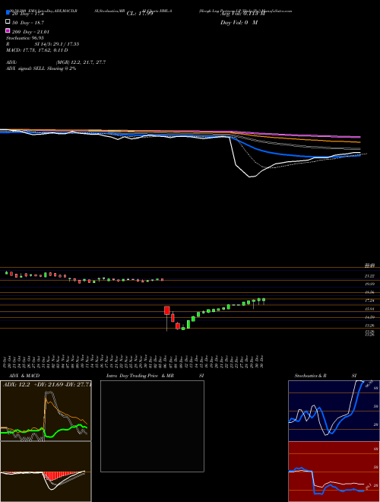Click the white line's trough on the EMA chart
The width and height of the screenshot is (380, 502).
coord(251,176)
